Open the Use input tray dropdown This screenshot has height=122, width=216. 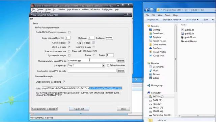point(104,65)
